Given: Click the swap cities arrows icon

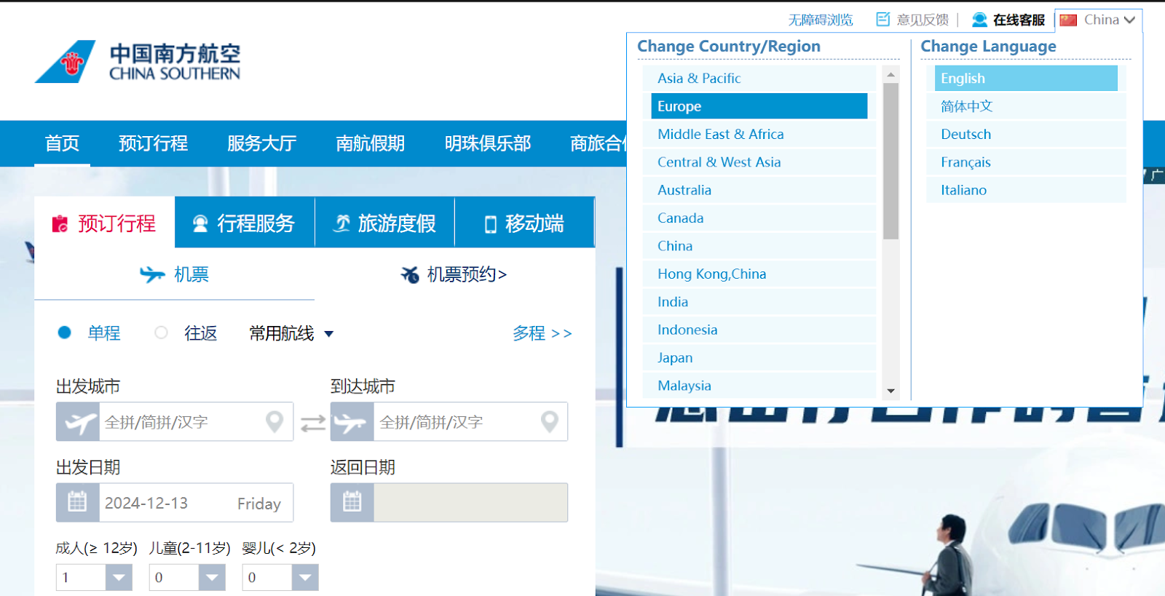Looking at the screenshot, I should click(312, 423).
